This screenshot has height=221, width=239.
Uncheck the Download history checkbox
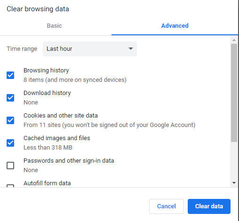point(10,98)
